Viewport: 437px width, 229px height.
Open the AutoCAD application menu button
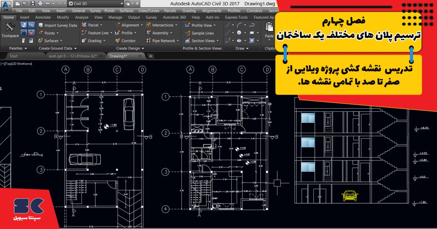tap(6, 6)
